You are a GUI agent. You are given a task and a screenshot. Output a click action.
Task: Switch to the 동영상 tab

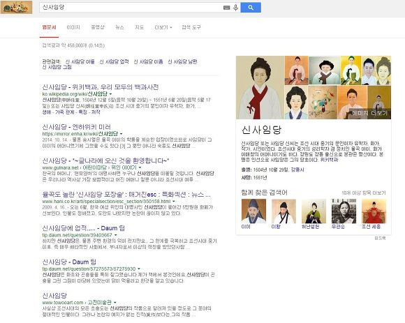98,27
